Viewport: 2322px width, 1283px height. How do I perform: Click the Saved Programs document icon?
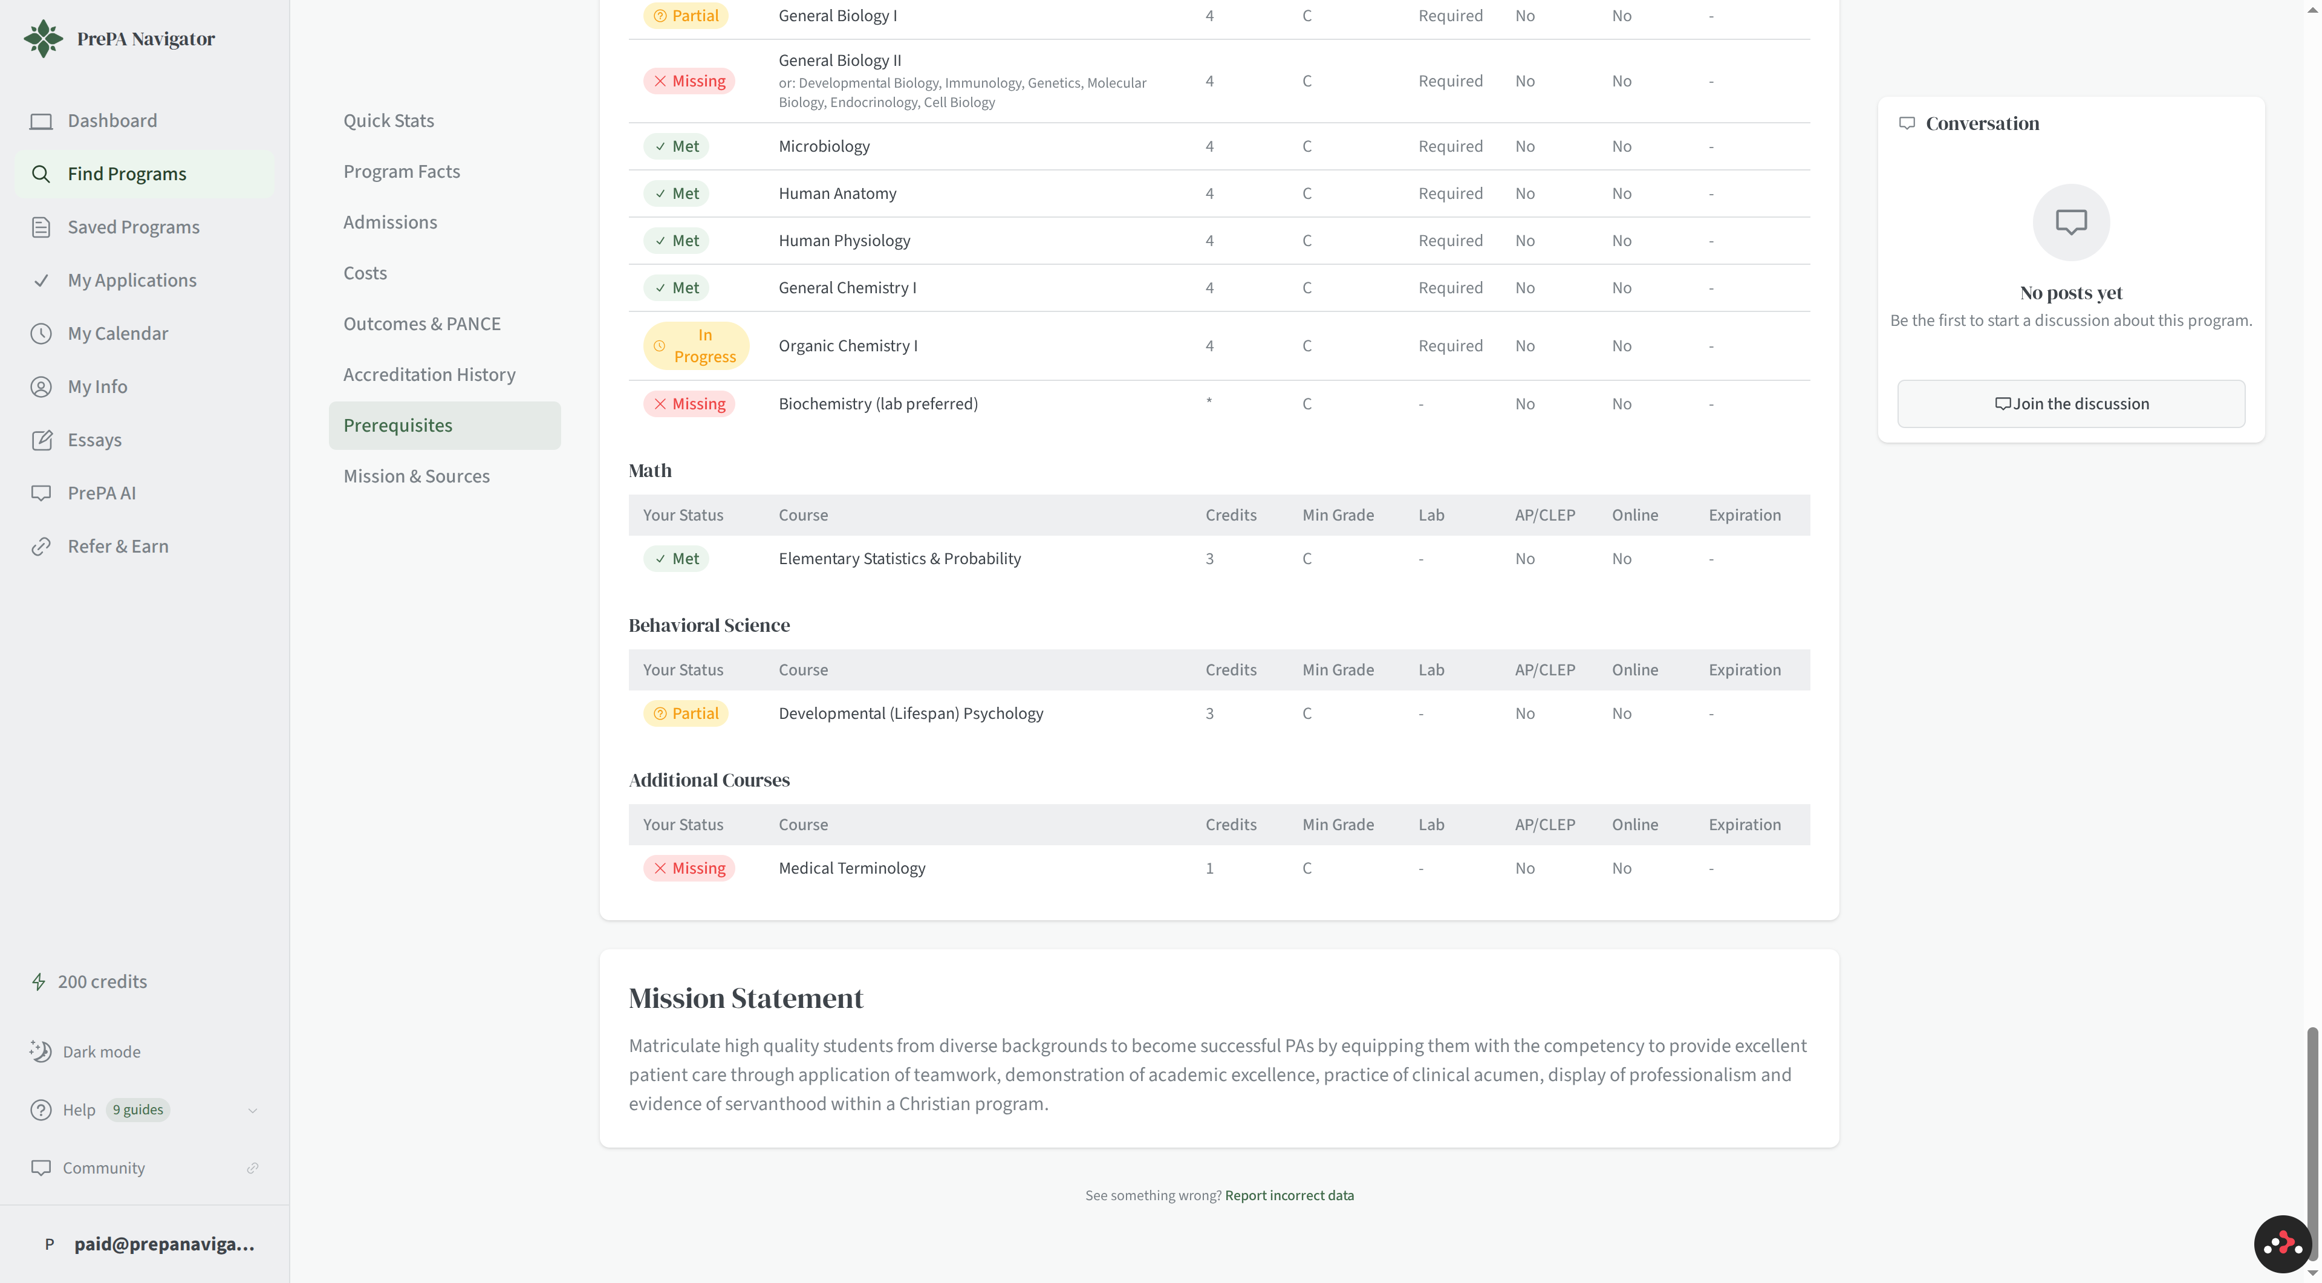41,227
